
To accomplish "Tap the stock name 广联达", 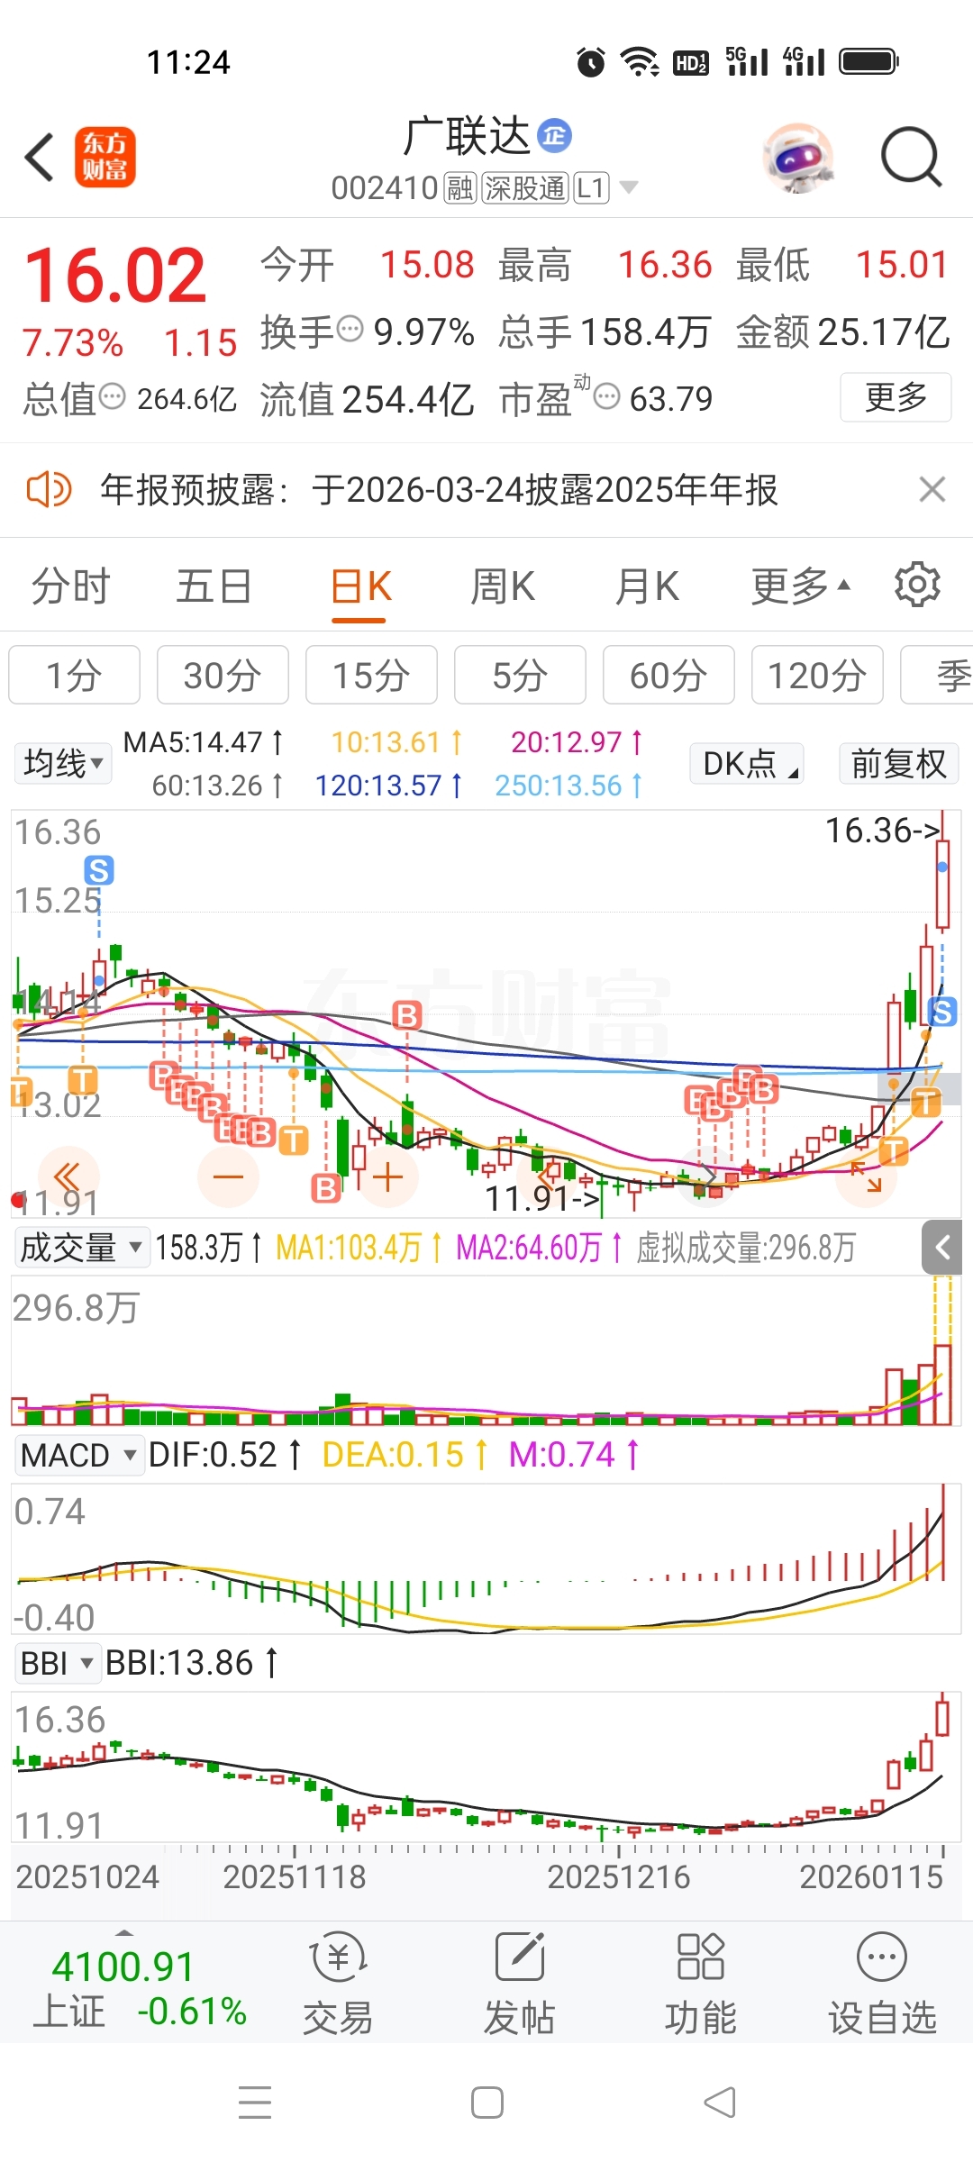I will point(467,136).
